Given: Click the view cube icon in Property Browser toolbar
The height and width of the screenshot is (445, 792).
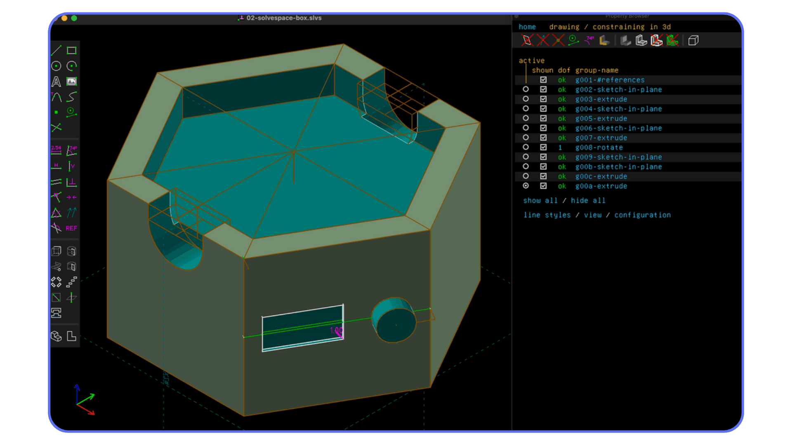Looking at the screenshot, I should tap(693, 40).
